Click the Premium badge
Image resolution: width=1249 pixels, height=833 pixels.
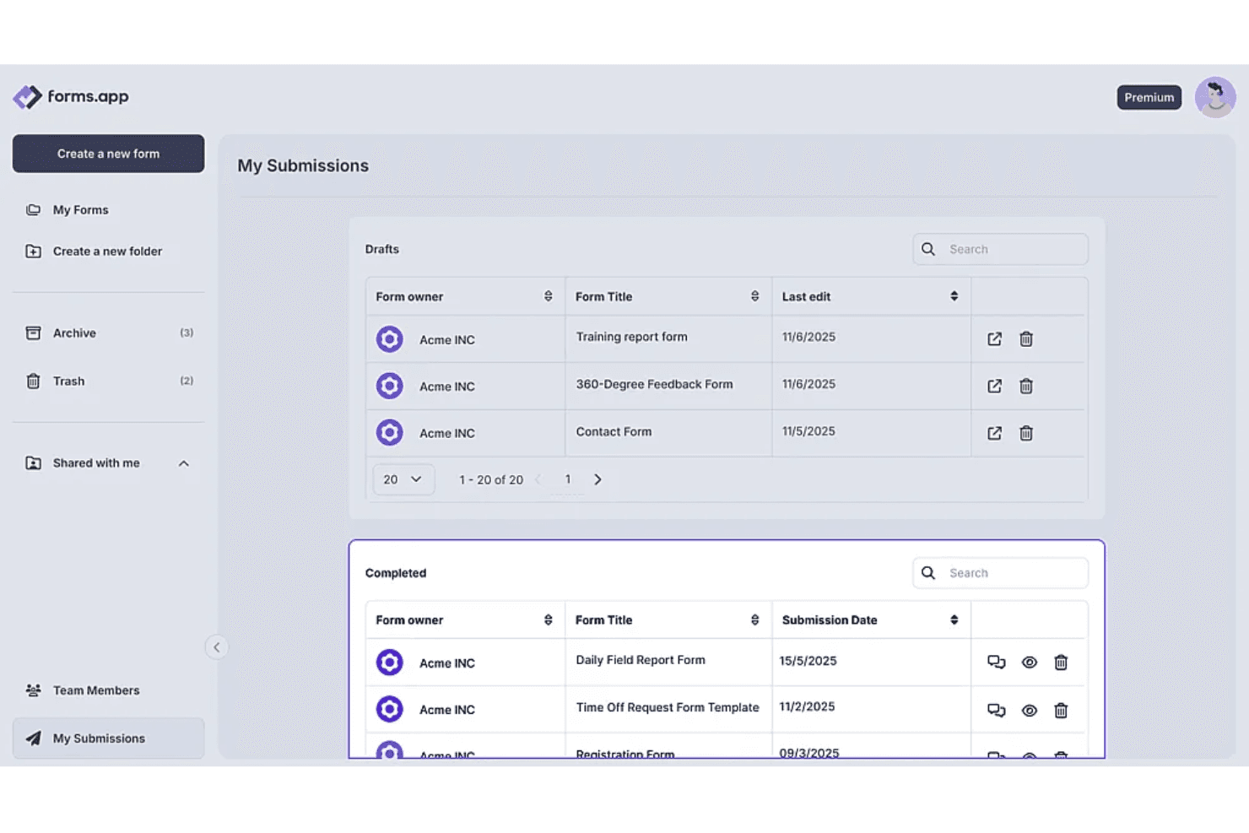click(1149, 97)
